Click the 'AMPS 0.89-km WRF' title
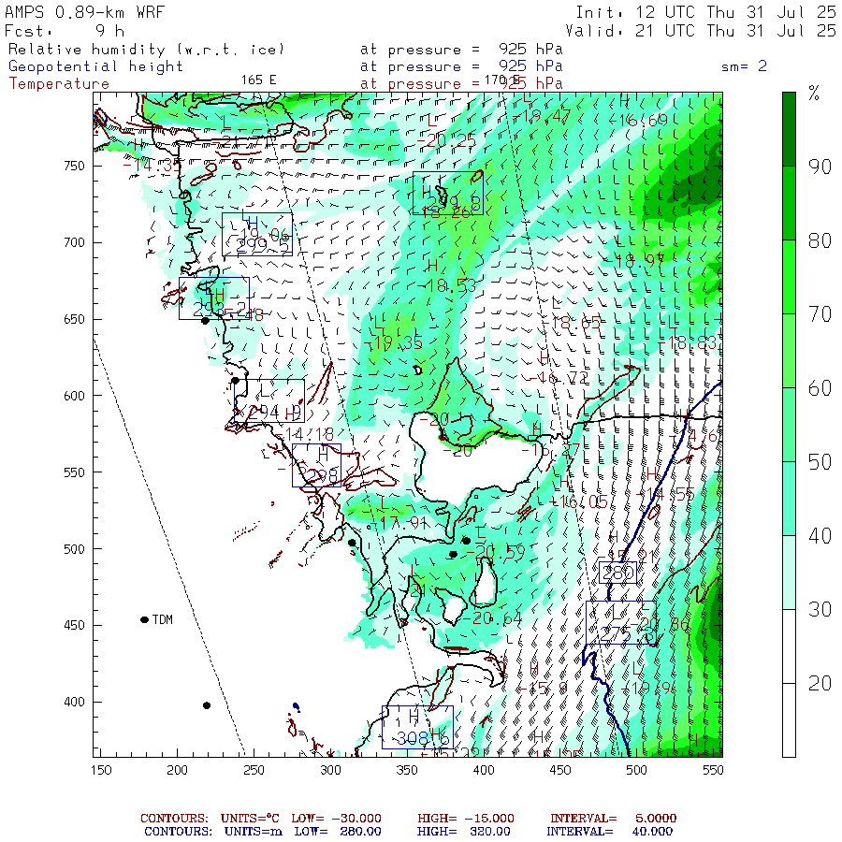Screen dimensions: 842x842 pyautogui.click(x=84, y=12)
